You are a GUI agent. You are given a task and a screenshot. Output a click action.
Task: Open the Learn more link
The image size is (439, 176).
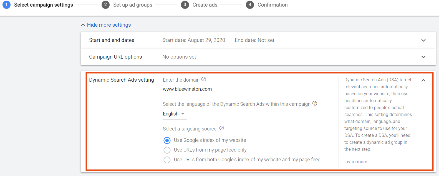(355, 162)
